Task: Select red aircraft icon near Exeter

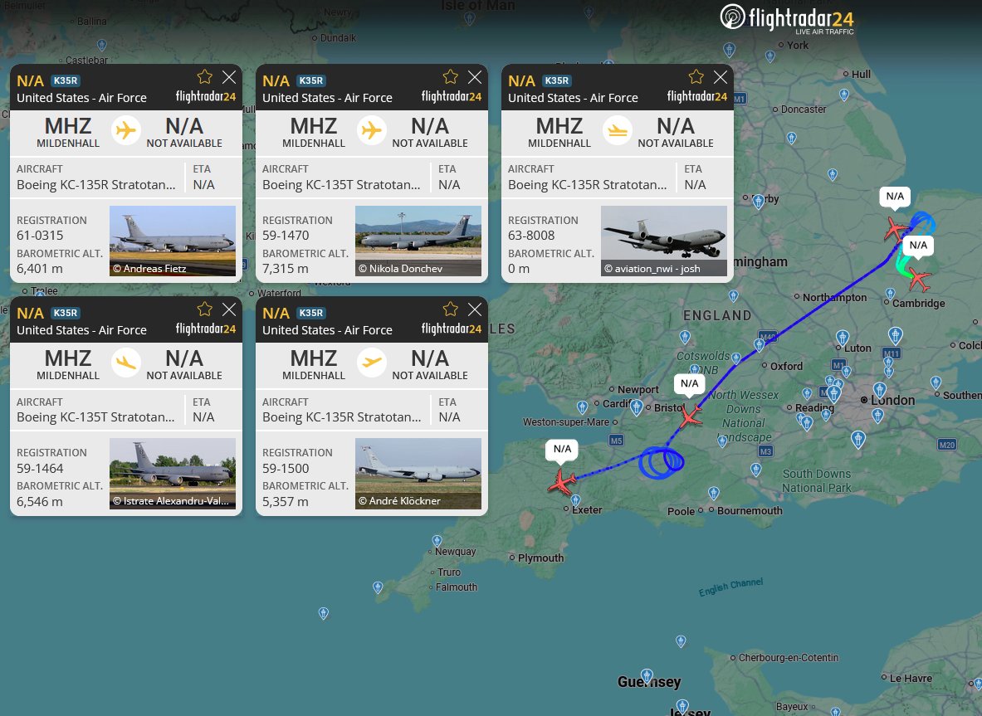Action: (562, 483)
